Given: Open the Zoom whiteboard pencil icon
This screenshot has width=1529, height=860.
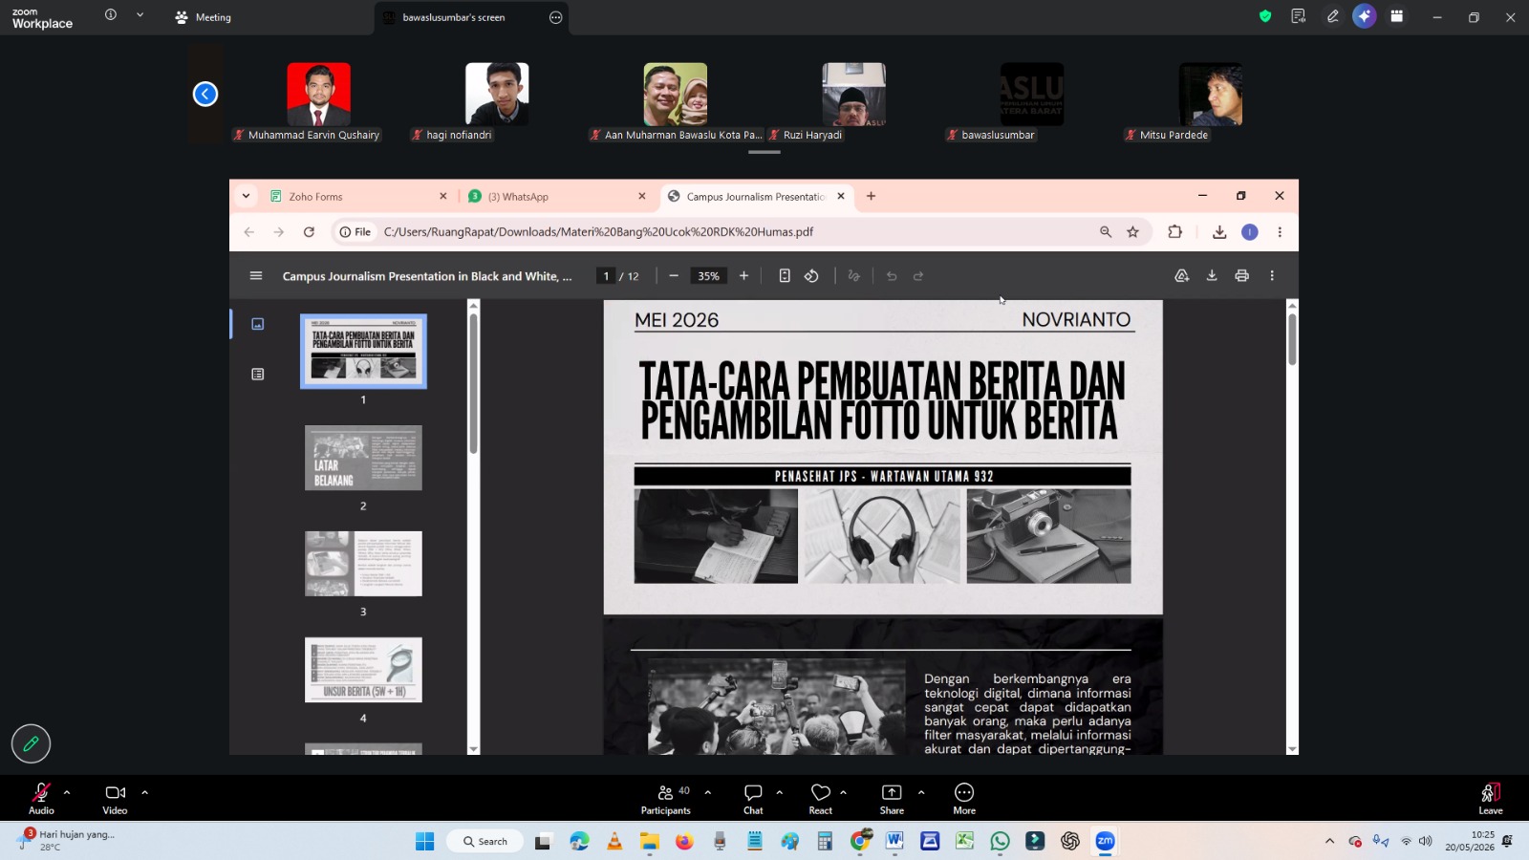Looking at the screenshot, I should click(1332, 16).
